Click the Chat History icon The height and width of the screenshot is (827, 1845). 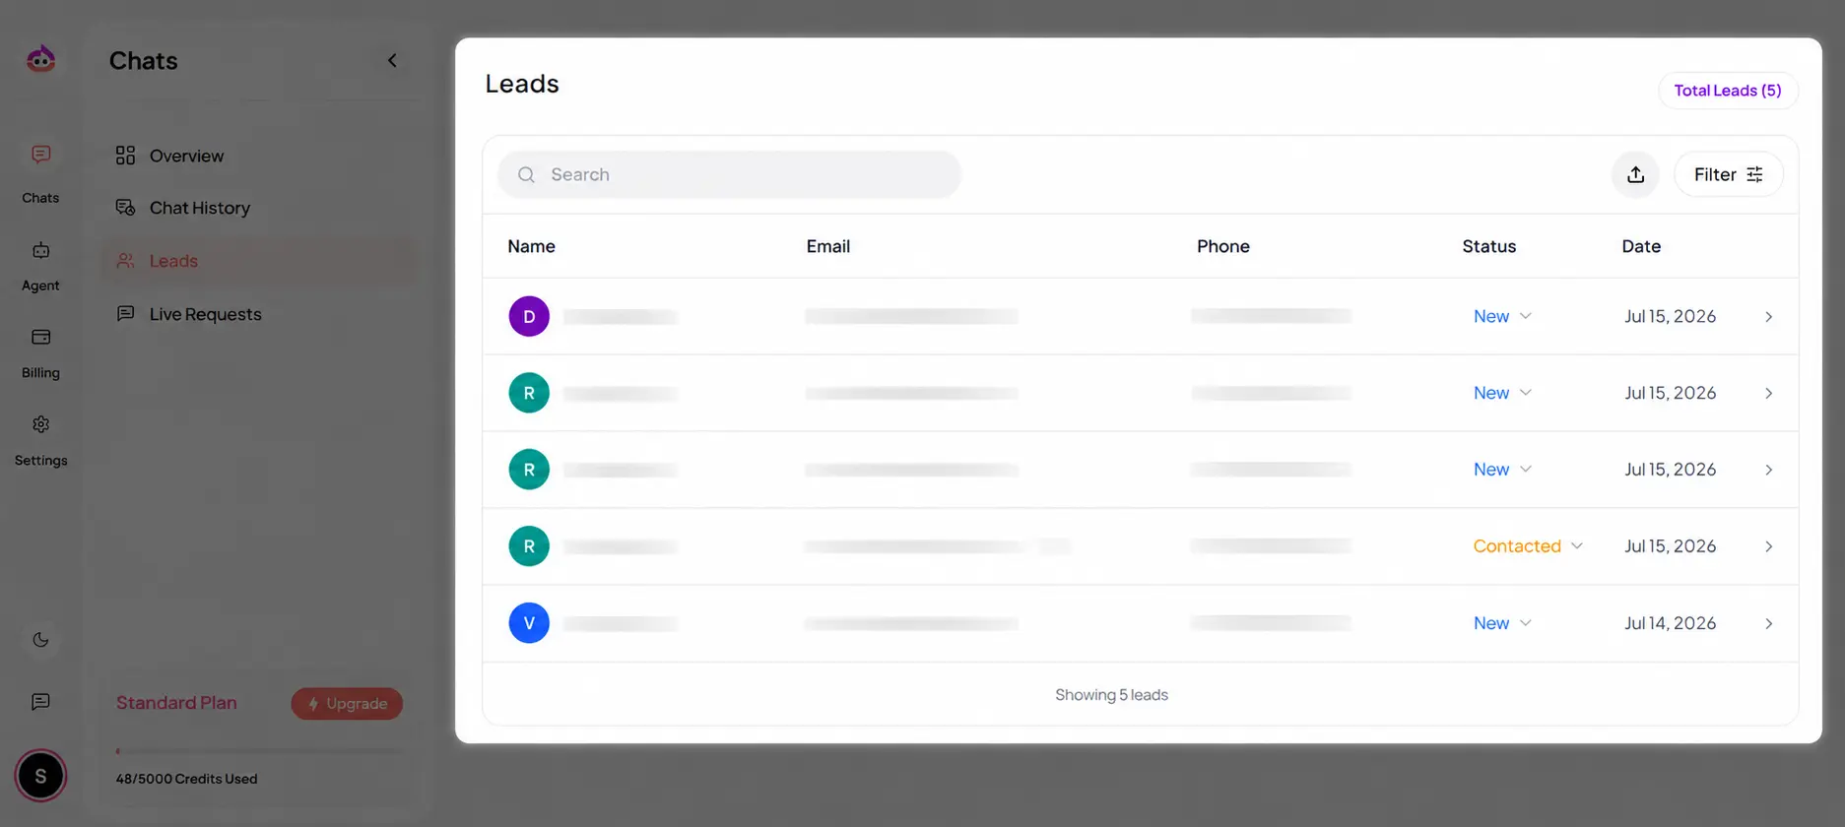point(125,208)
